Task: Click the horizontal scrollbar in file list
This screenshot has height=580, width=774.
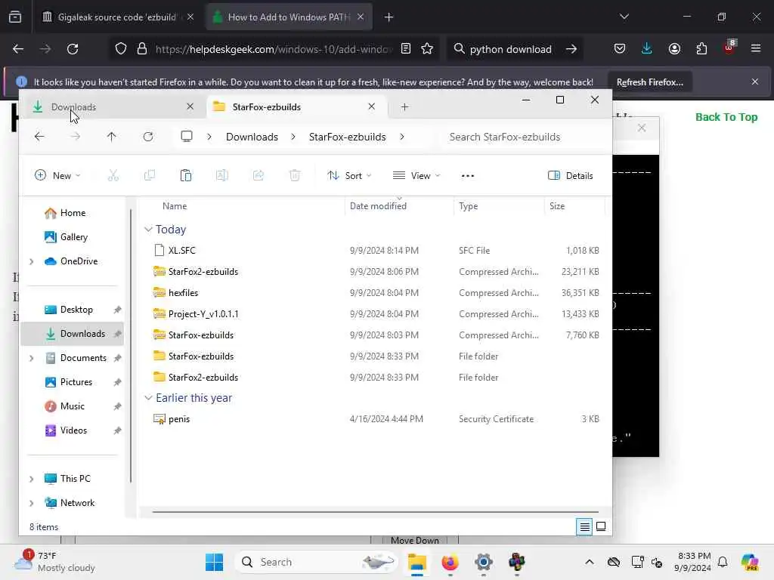Action: (375, 512)
